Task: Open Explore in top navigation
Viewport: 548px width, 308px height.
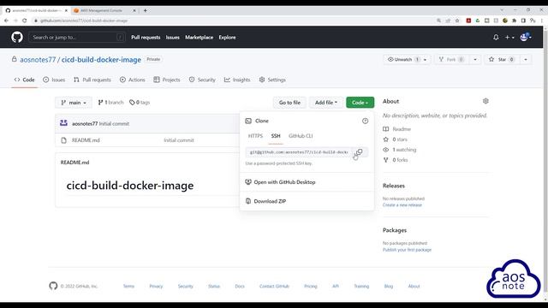Action: [x=227, y=37]
